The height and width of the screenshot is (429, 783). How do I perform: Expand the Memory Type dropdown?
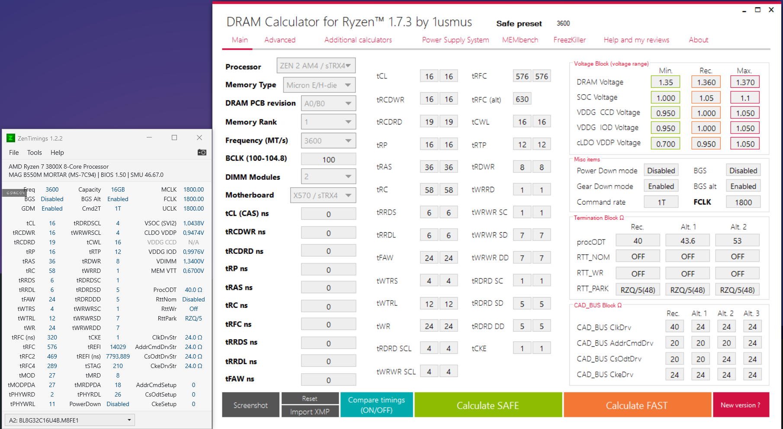pyautogui.click(x=319, y=85)
